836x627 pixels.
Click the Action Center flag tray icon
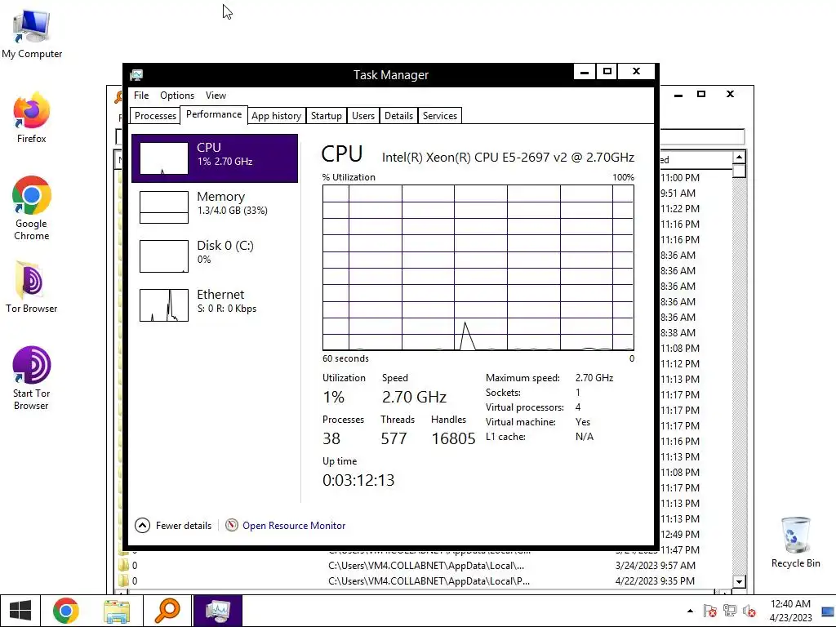(709, 611)
